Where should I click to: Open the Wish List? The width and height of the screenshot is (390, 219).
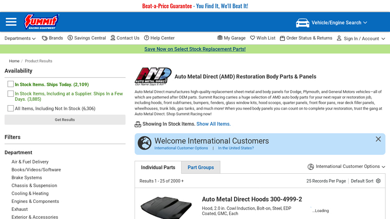click(x=266, y=38)
